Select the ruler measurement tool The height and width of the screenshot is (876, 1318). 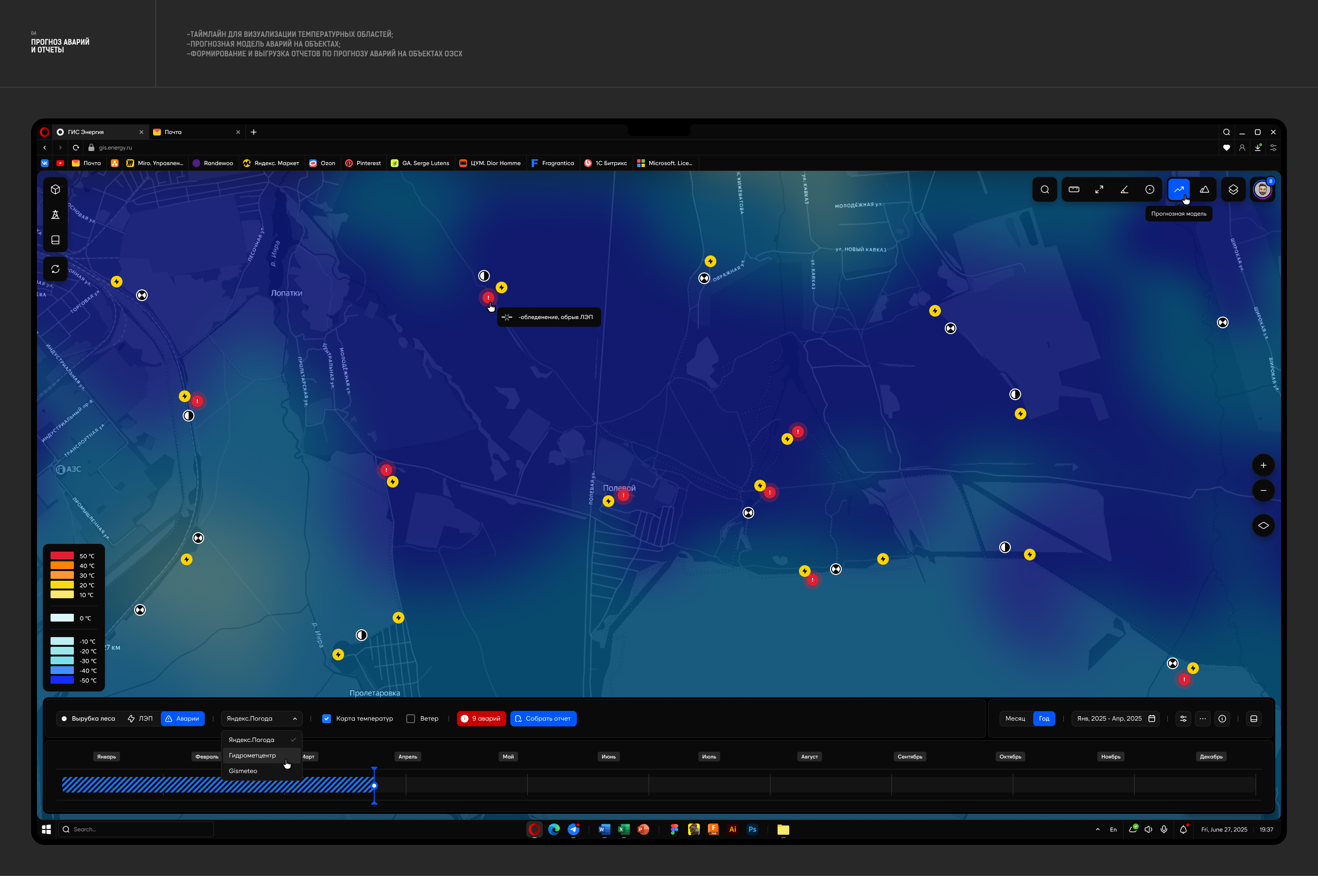coord(1074,189)
